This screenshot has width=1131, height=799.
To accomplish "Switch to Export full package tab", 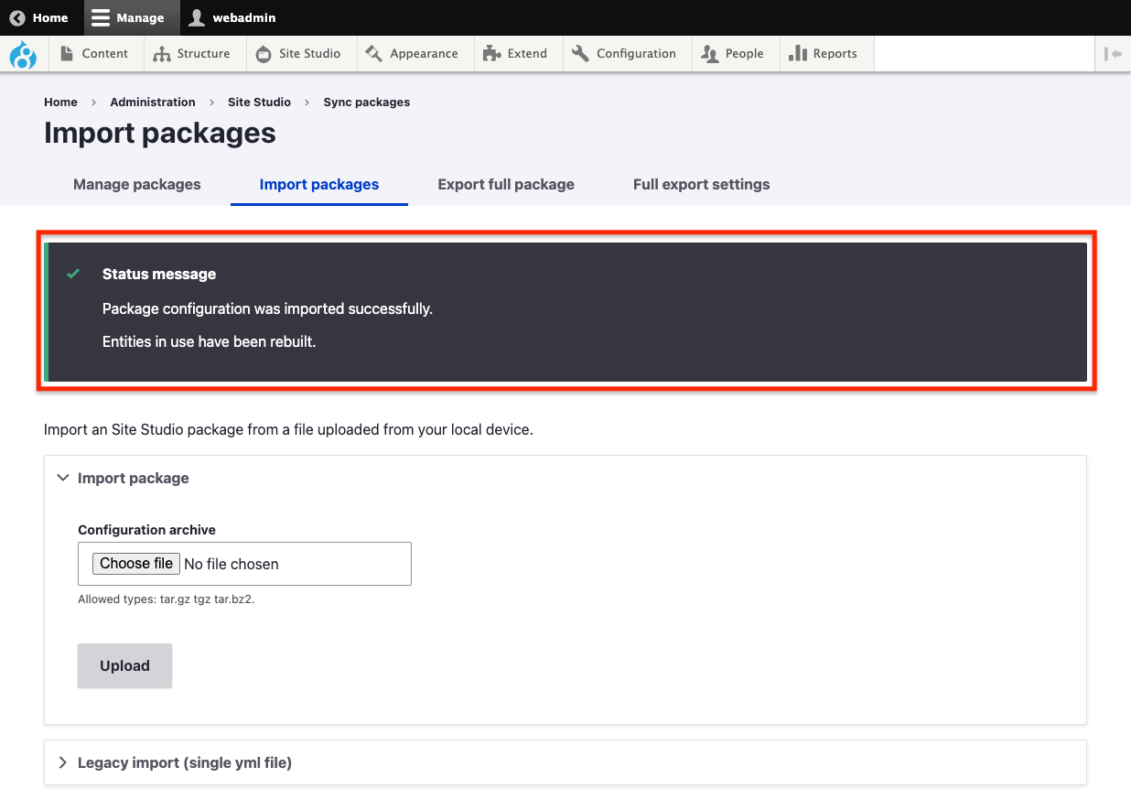I will [506, 184].
